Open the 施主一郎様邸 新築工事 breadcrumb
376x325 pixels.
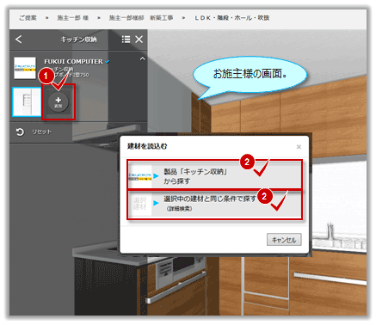(x=141, y=18)
